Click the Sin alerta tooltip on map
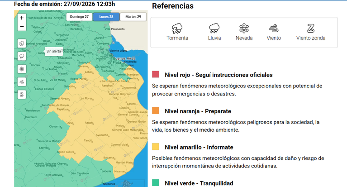This screenshot has height=187, width=347. point(53,51)
